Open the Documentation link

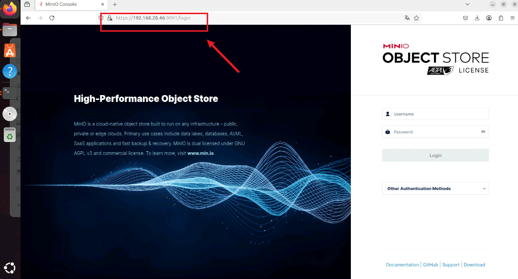[x=402, y=265]
